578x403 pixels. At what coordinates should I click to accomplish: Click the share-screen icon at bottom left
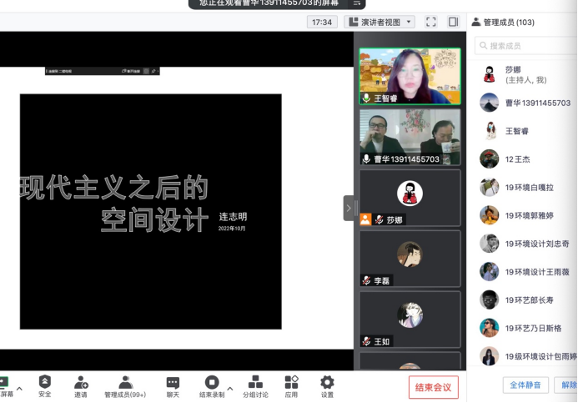3,382
